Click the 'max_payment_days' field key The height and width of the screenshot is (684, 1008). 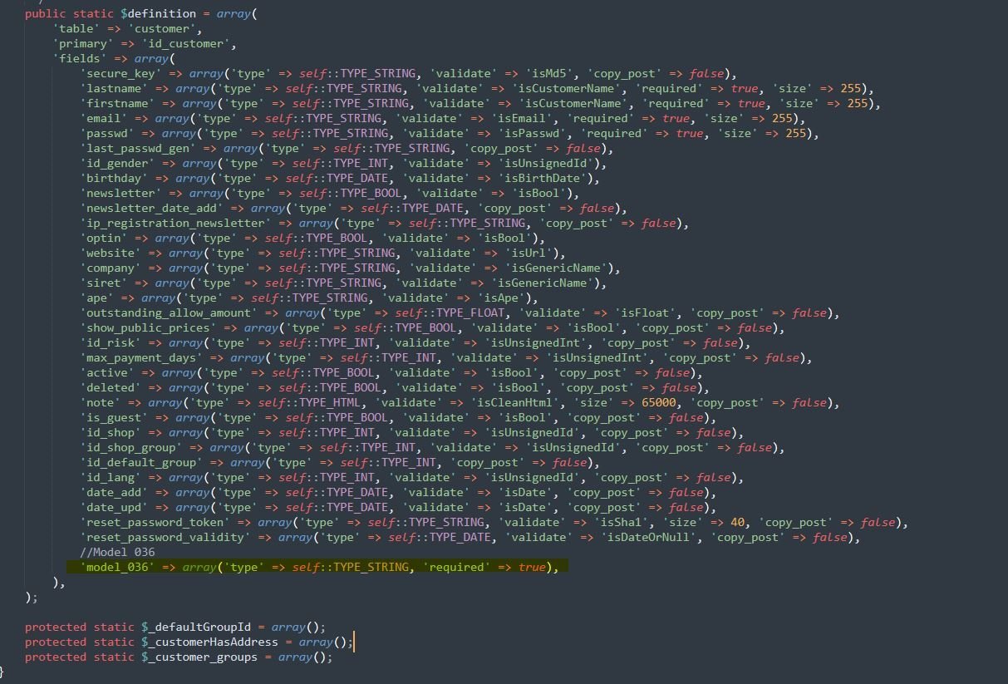(x=141, y=357)
